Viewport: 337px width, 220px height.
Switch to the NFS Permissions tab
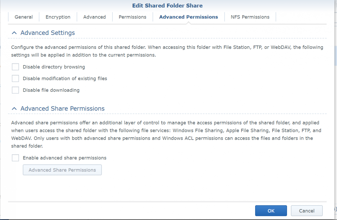(x=250, y=17)
